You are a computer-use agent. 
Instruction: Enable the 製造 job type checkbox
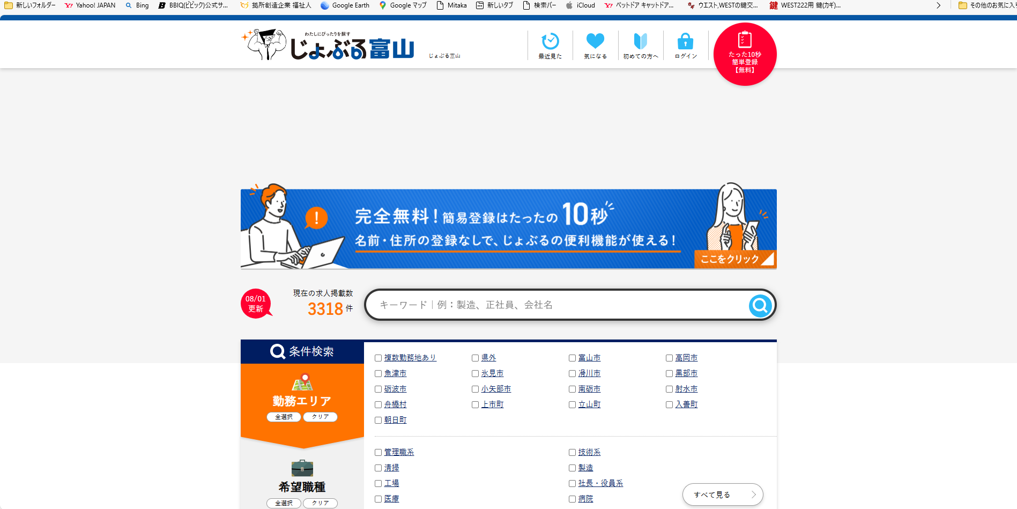(572, 468)
